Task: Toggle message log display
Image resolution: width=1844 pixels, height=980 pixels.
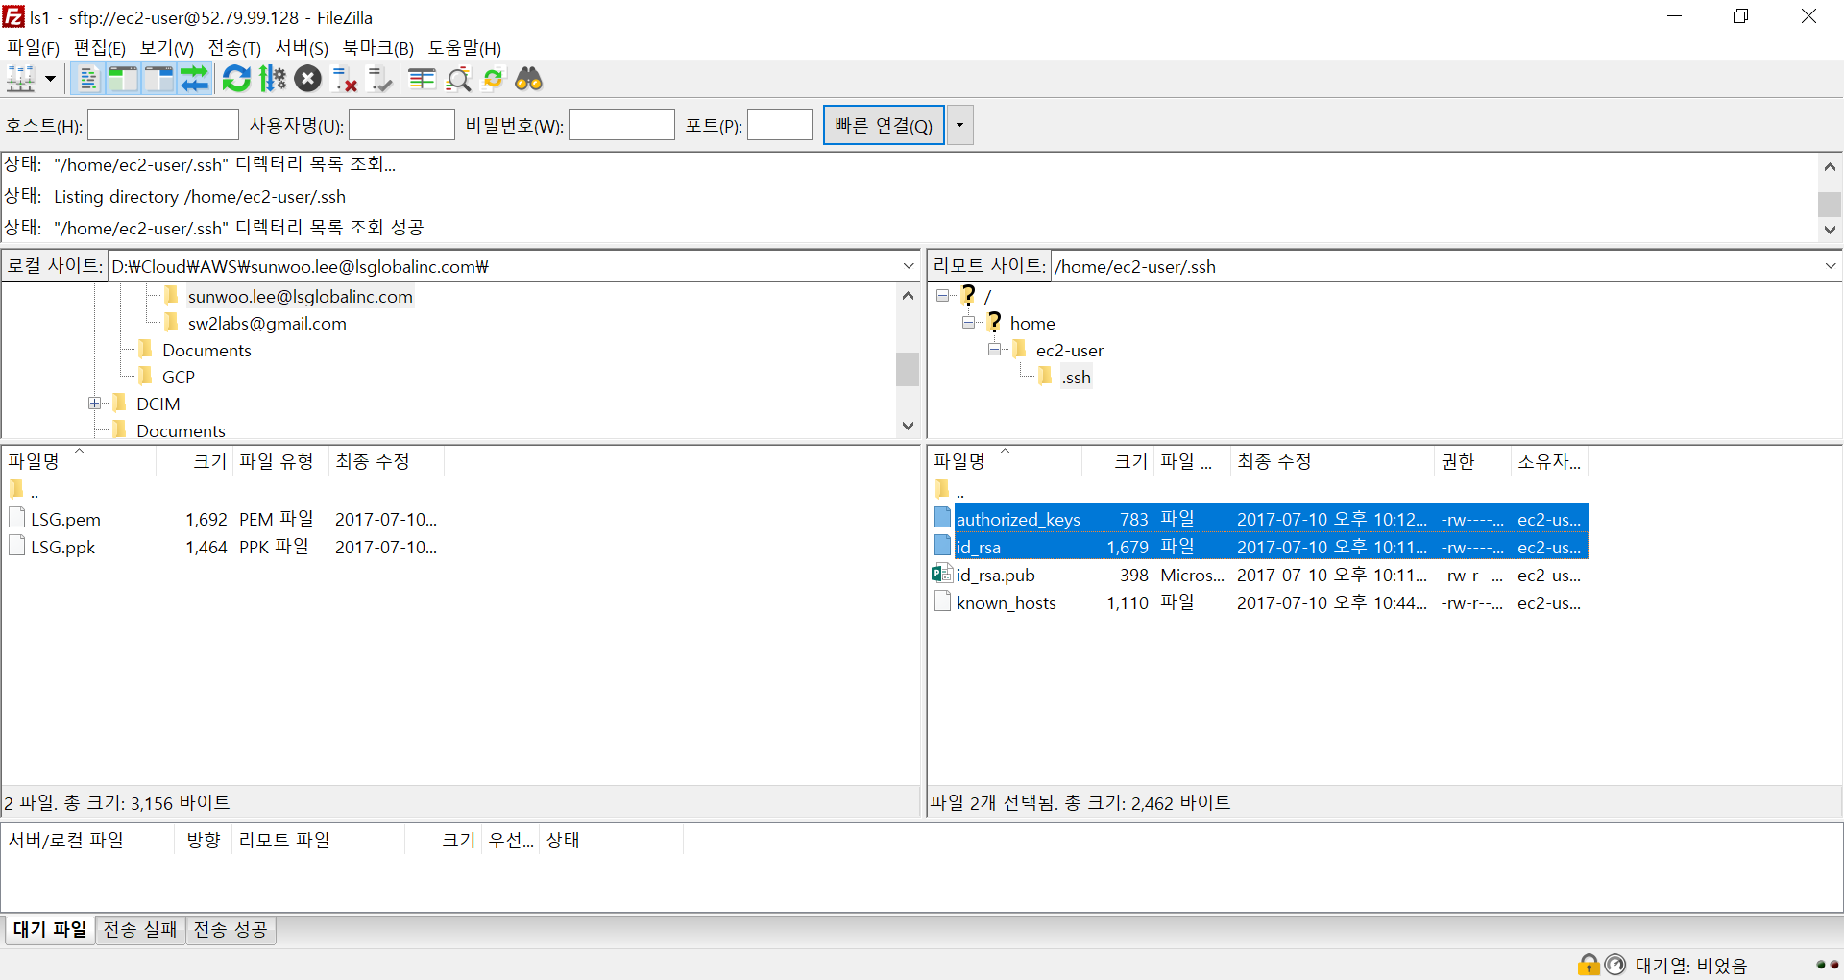Action: [87, 79]
